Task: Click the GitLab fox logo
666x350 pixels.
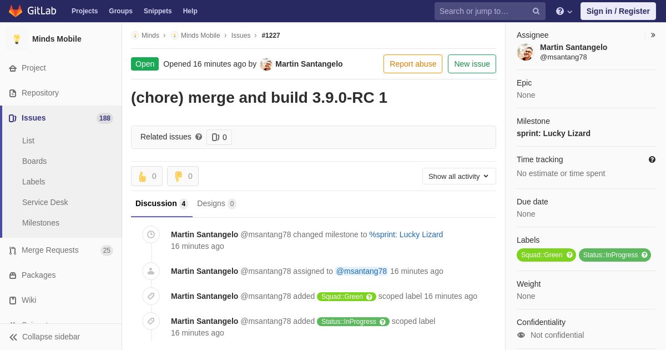Action: [x=16, y=11]
